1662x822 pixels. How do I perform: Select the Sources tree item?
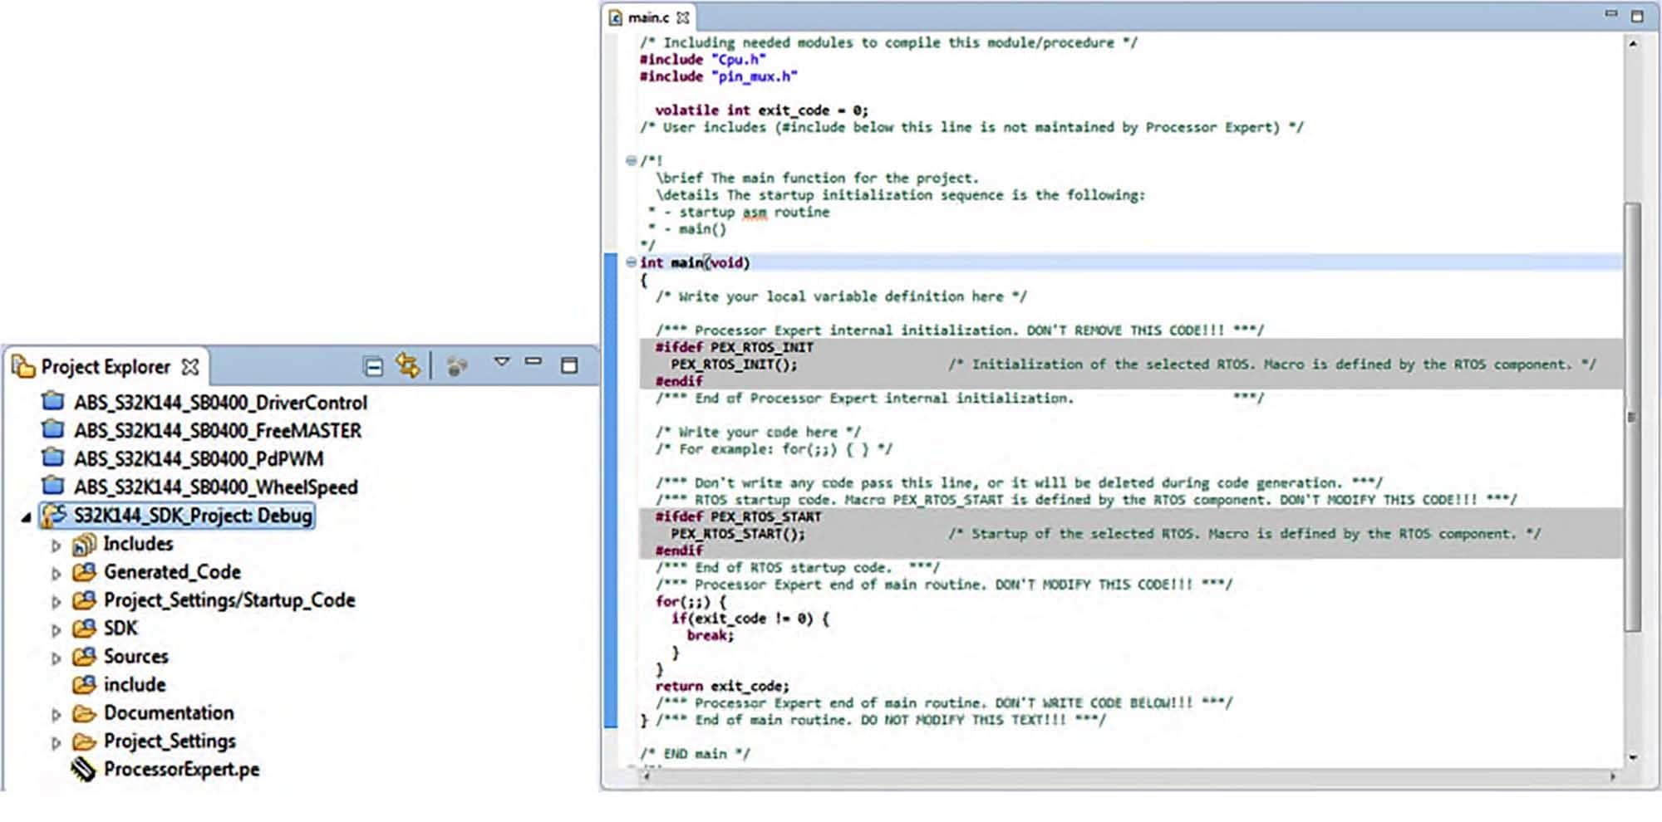click(x=135, y=658)
